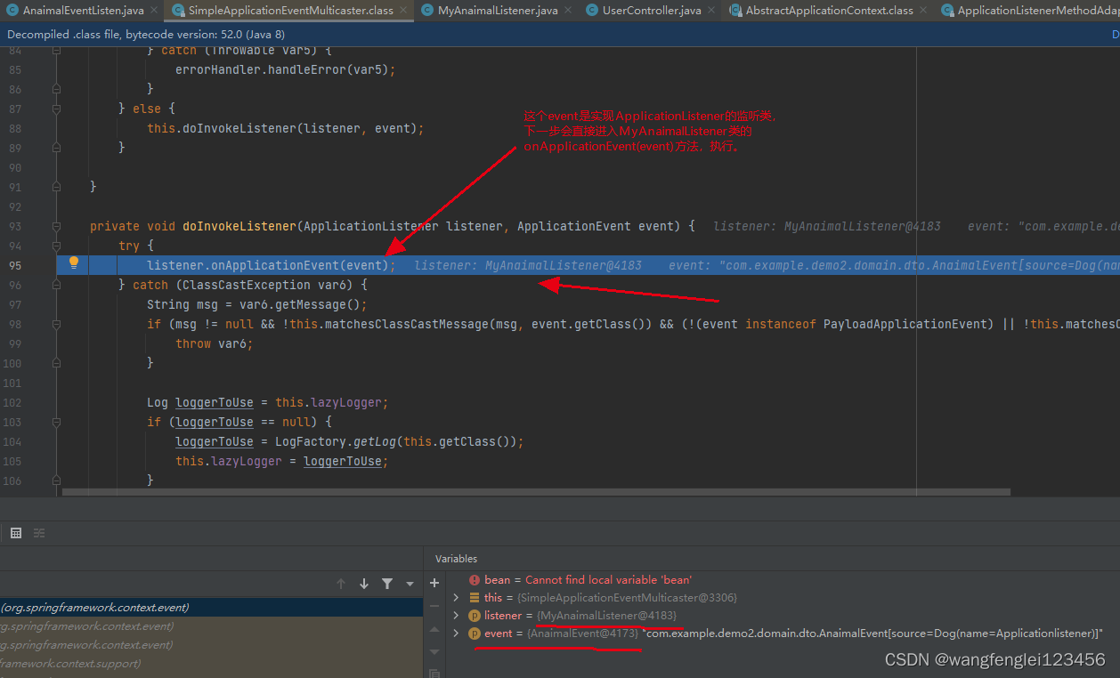Image resolution: width=1120 pixels, height=678 pixels.
Task: Close the AbstractApplicationContext.class tab
Action: coord(924,11)
